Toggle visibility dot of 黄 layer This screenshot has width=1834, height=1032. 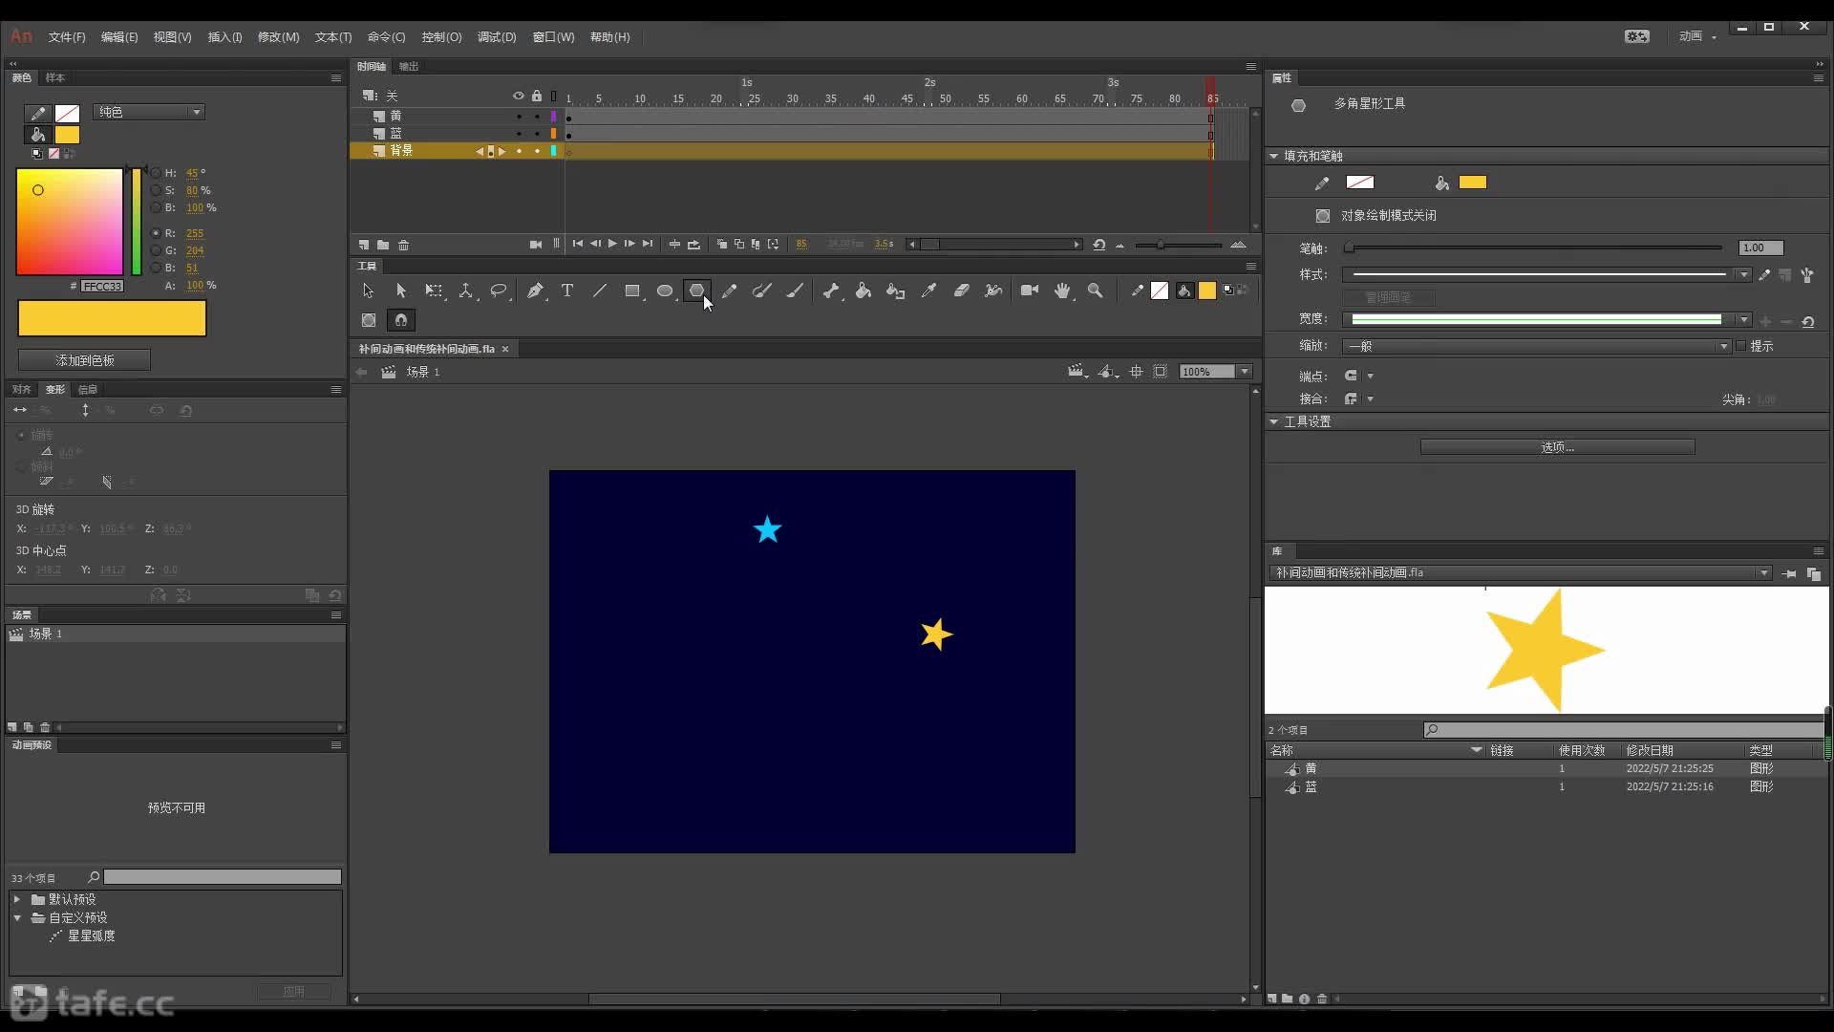tap(519, 117)
